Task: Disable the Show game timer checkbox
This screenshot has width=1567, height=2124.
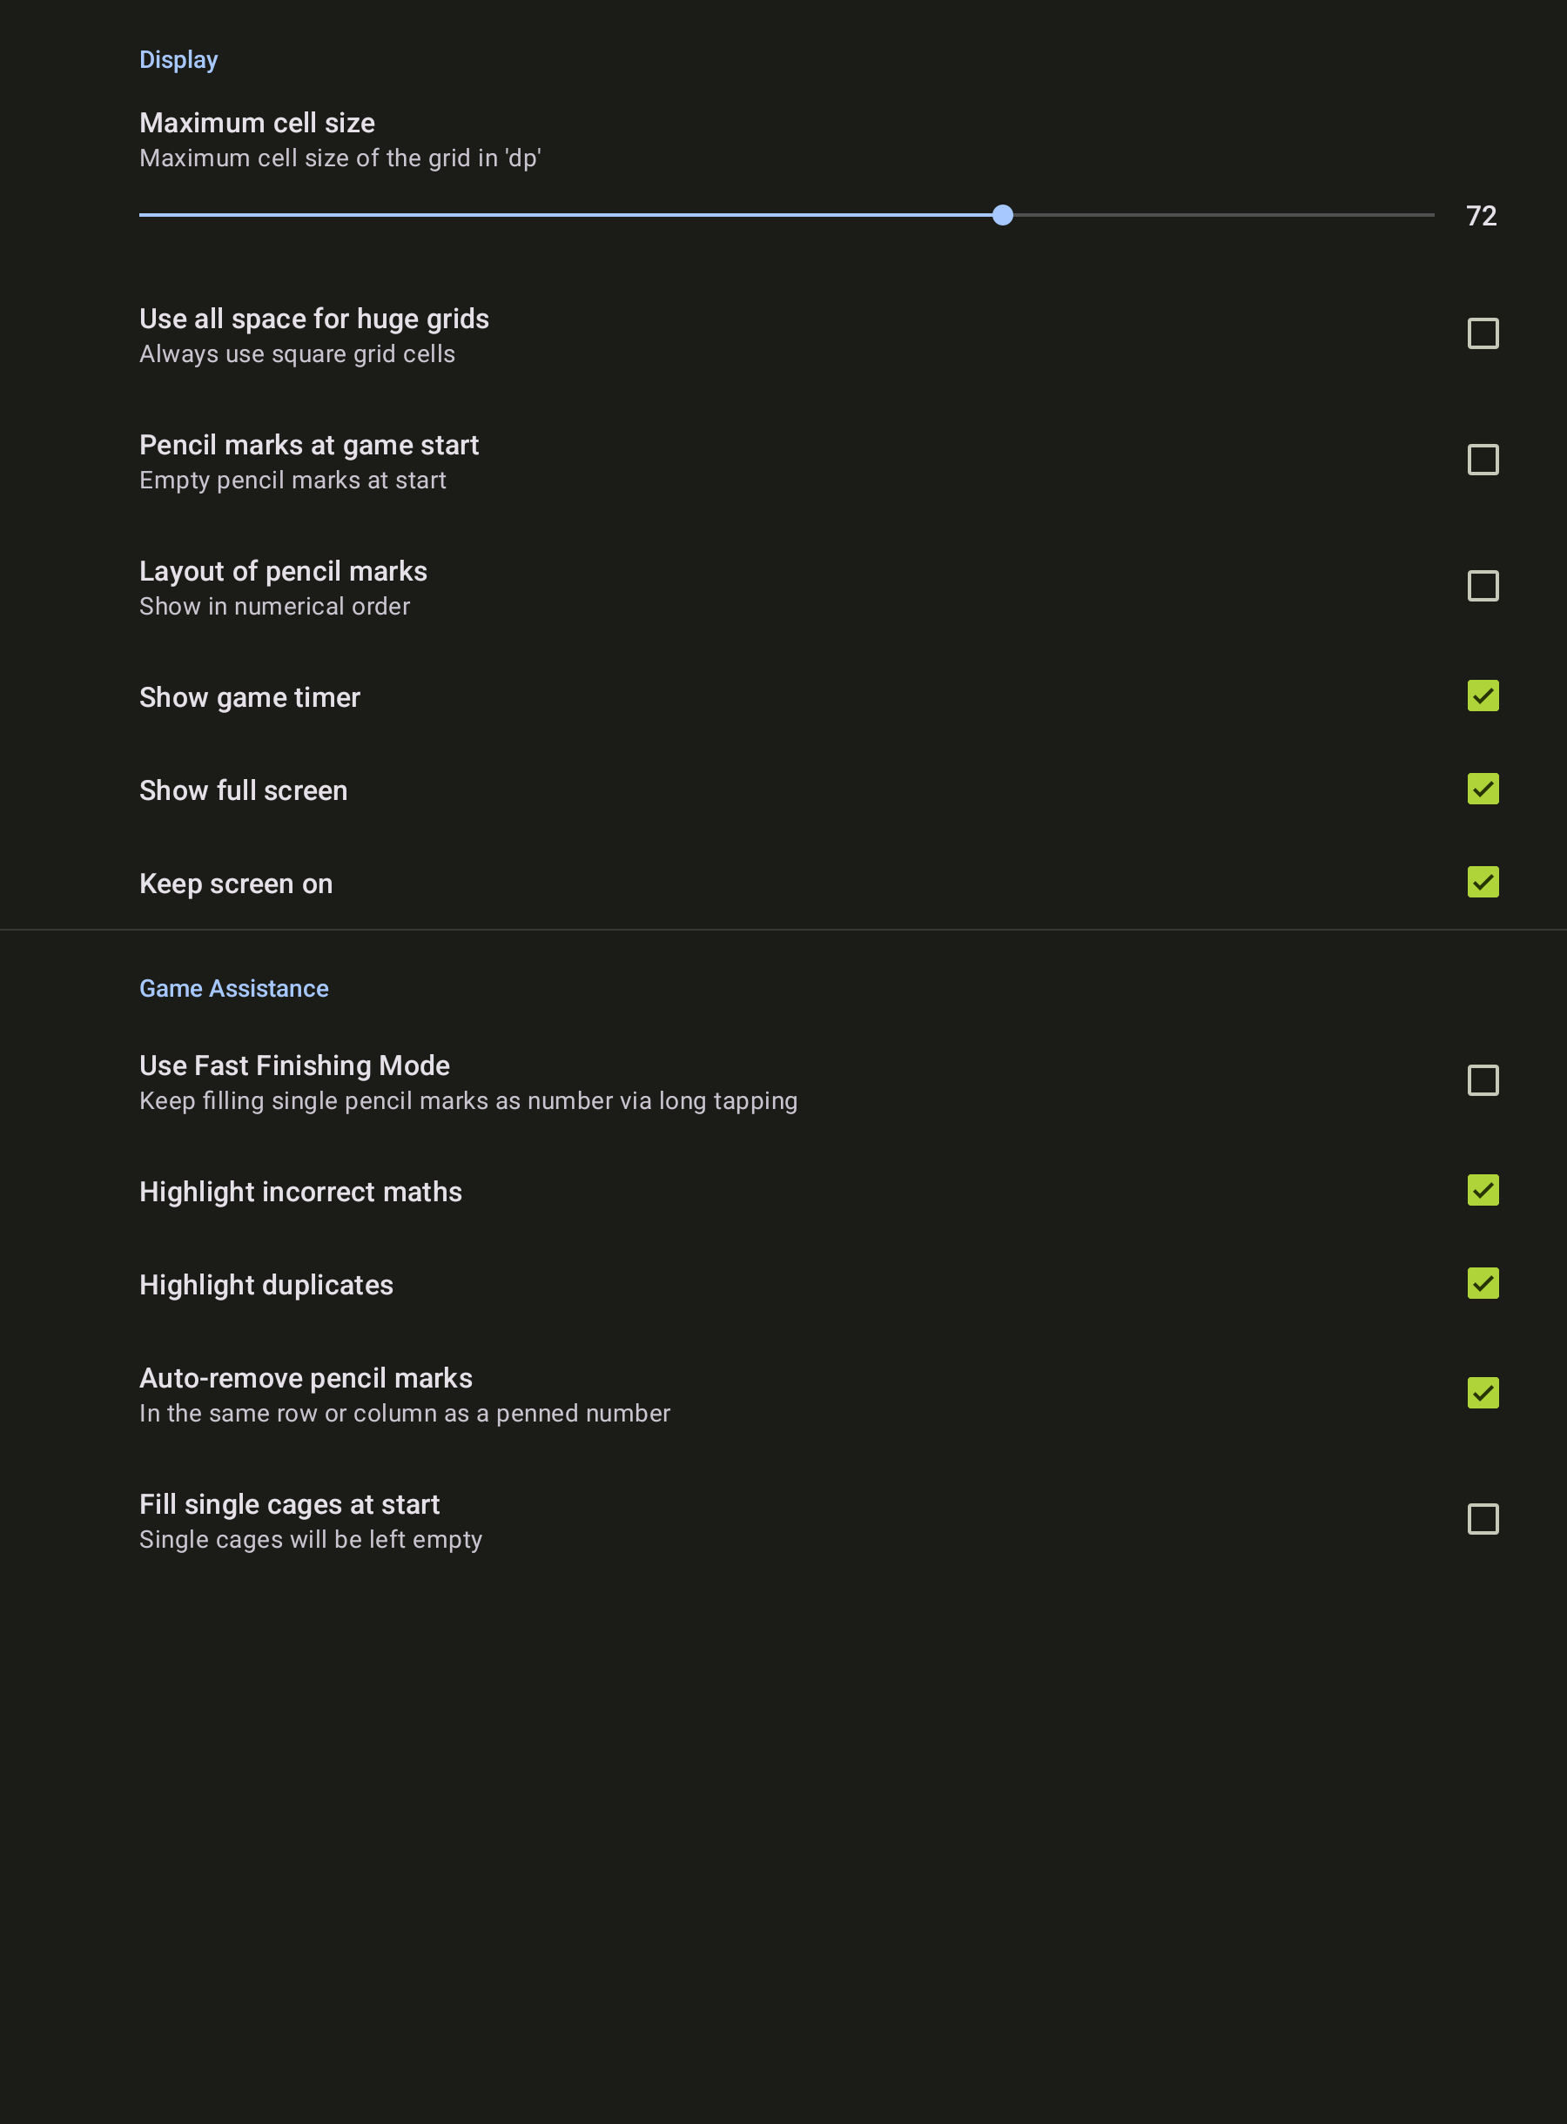Action: pos(1483,696)
